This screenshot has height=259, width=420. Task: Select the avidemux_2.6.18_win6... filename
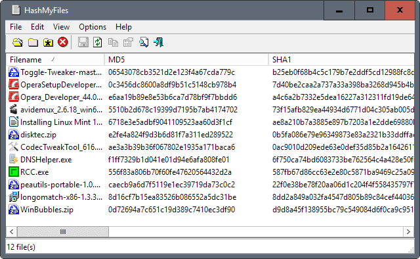61,110
